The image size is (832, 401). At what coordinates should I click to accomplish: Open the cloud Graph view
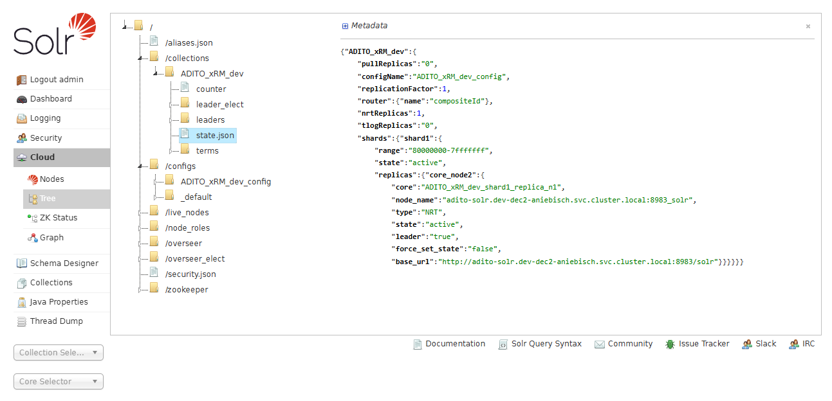[x=50, y=238]
